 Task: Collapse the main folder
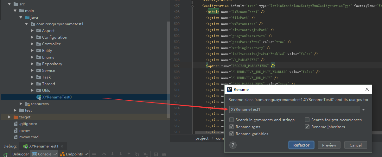15,11
